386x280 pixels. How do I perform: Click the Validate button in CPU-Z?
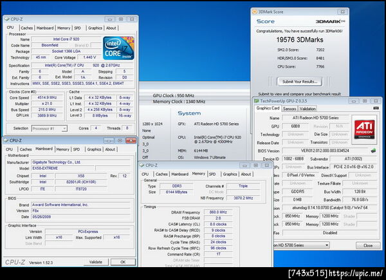96,262
